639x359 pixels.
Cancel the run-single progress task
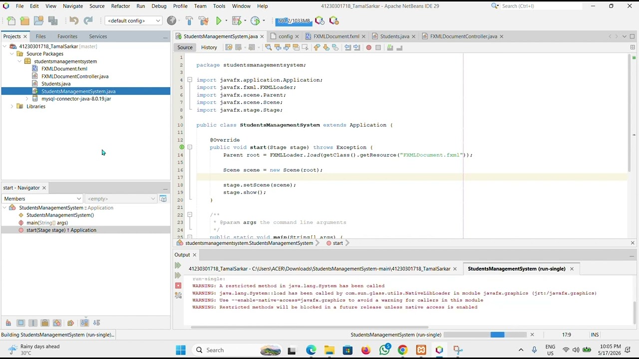532,335
